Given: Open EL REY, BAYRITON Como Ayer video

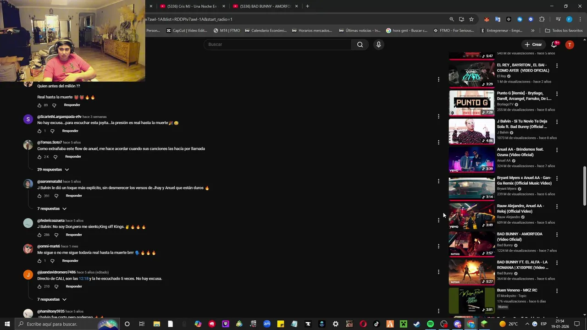Looking at the screenshot, I should pos(471,75).
